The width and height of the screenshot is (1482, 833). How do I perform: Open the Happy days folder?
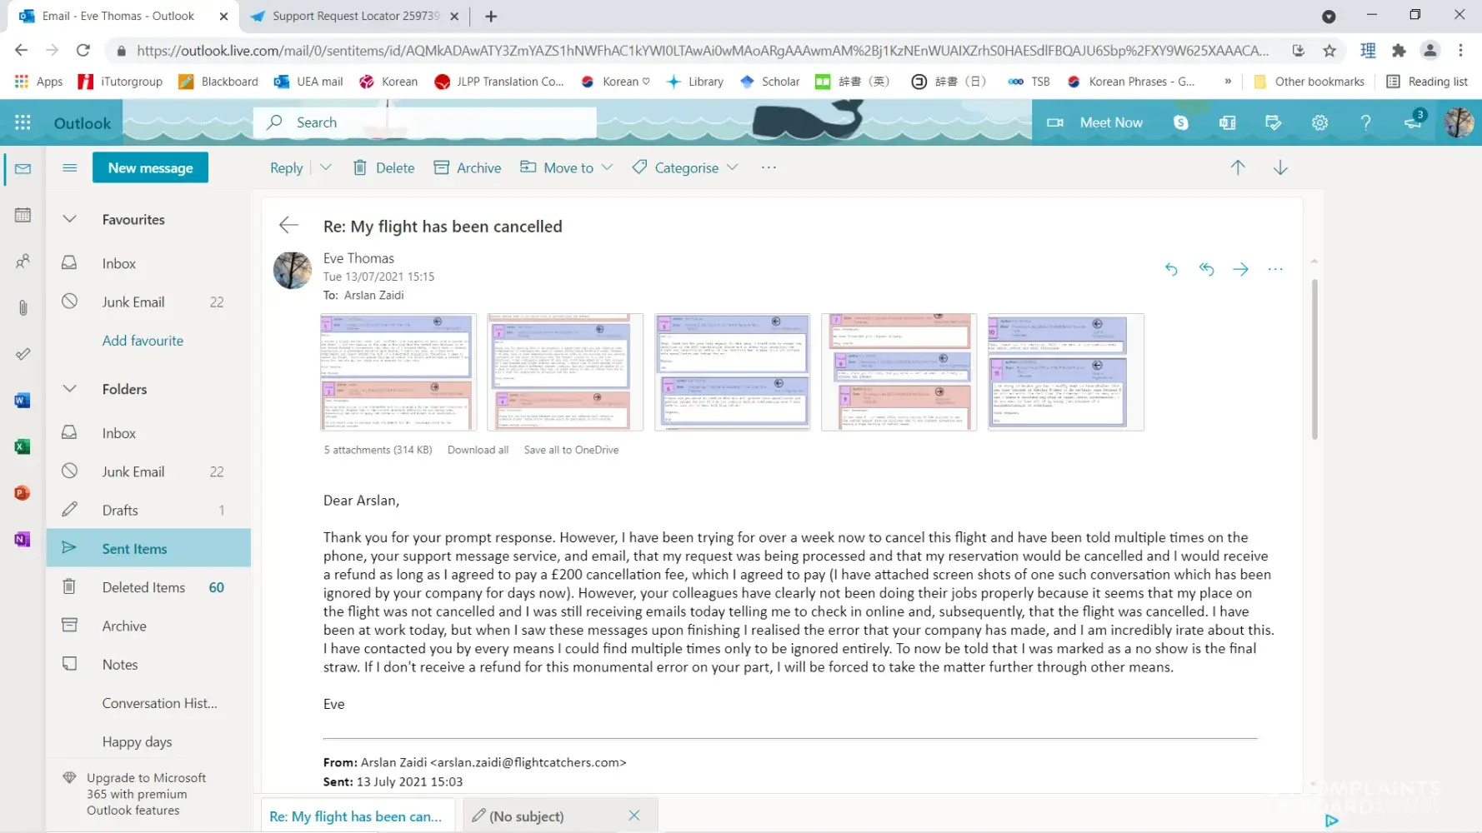pos(148,741)
